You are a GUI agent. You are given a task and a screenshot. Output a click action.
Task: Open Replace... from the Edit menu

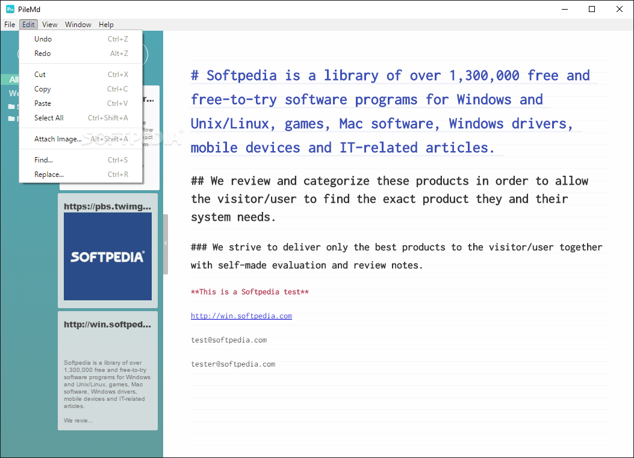point(81,175)
